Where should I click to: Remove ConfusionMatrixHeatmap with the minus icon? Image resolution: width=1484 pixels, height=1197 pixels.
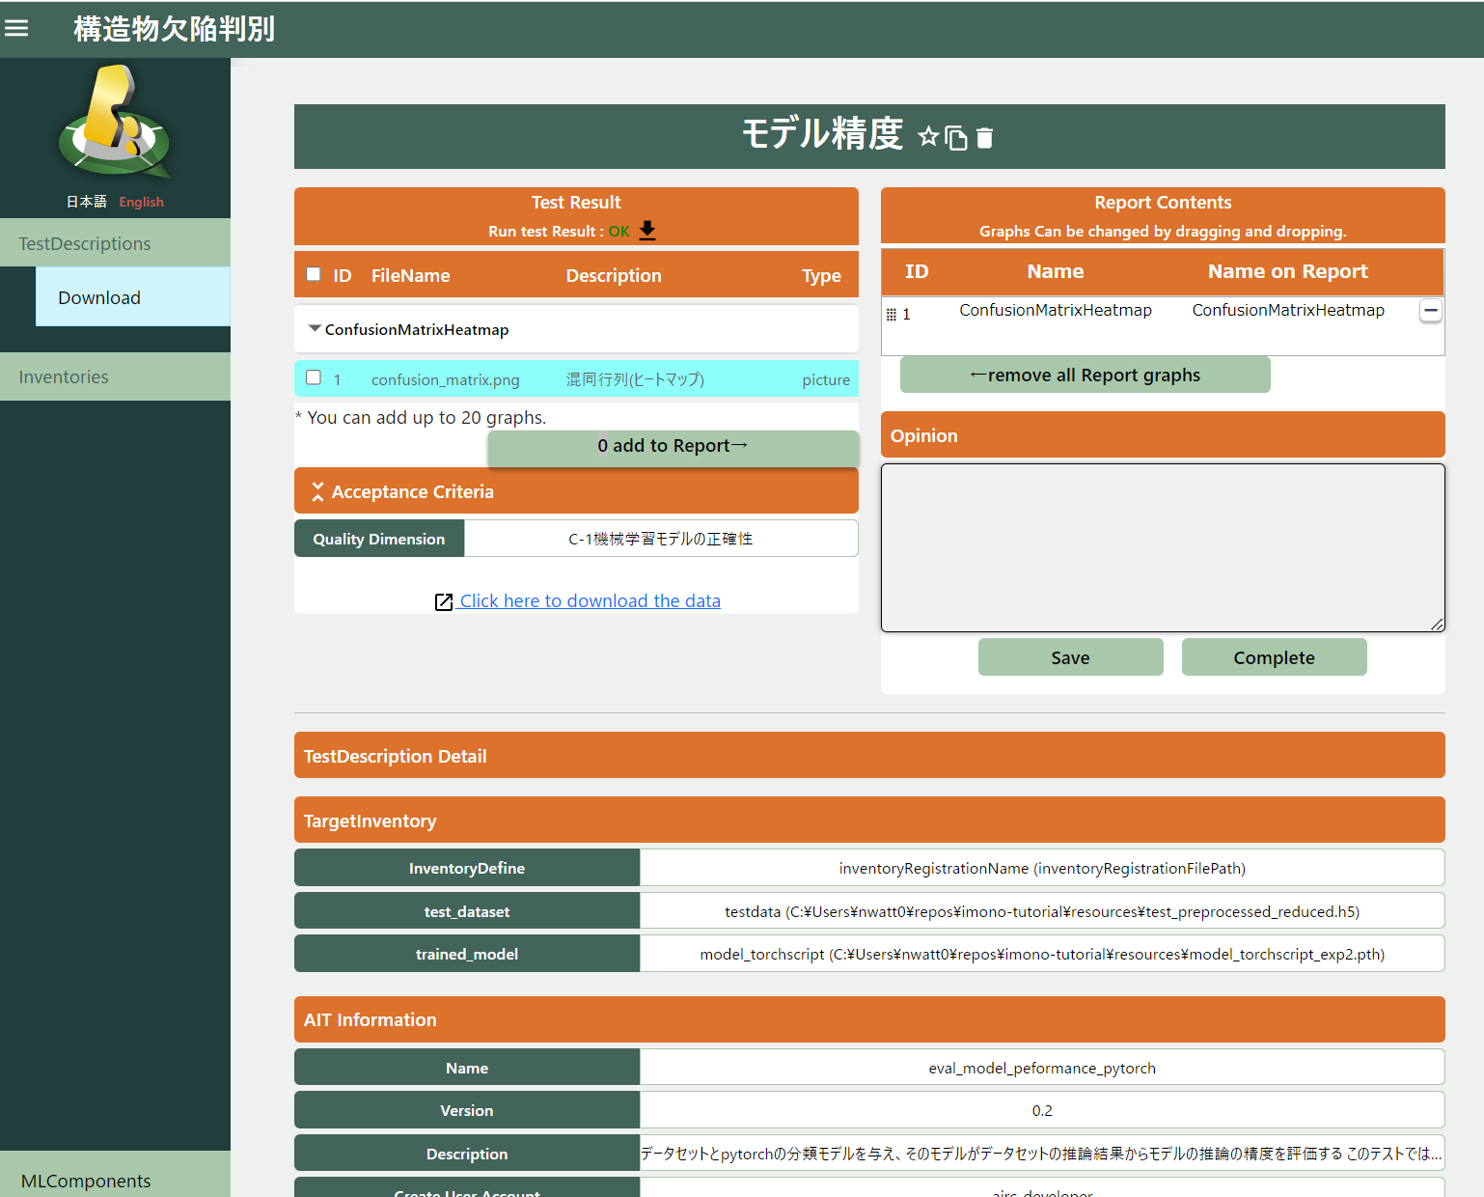pyautogui.click(x=1430, y=311)
